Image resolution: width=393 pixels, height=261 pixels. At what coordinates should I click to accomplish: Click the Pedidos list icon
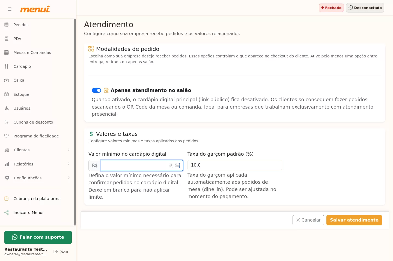click(x=7, y=25)
